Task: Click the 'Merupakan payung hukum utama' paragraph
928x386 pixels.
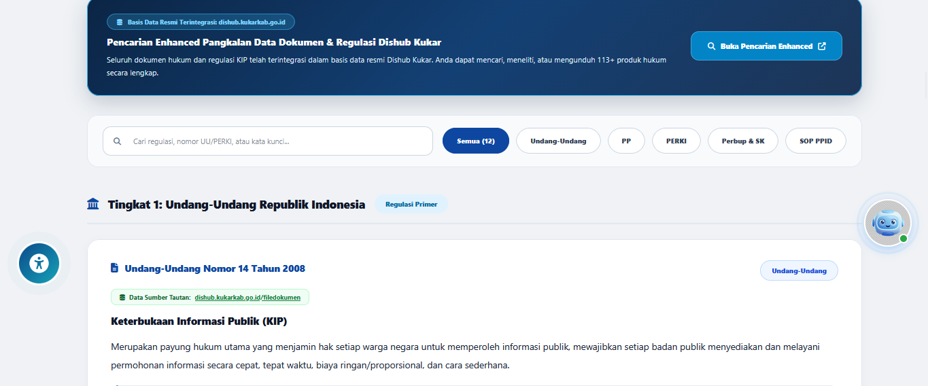Action: tap(466, 356)
